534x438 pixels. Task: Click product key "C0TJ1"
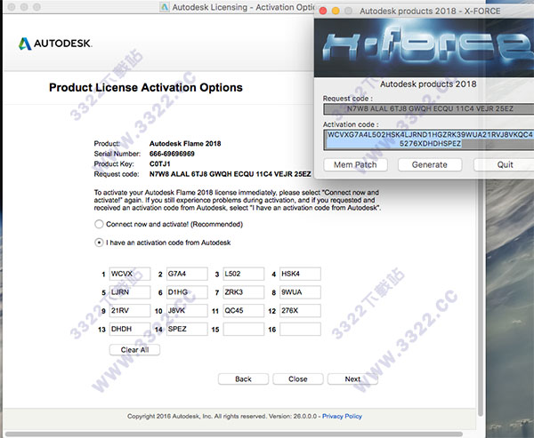coord(159,163)
